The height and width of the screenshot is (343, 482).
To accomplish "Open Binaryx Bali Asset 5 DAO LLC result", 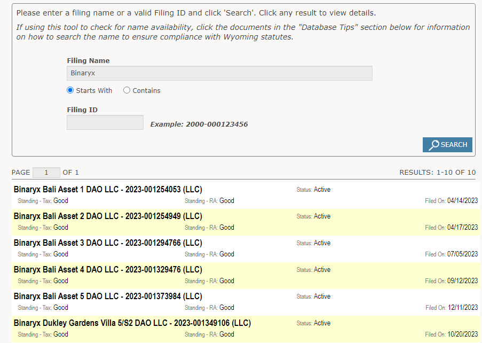I will tap(108, 297).
